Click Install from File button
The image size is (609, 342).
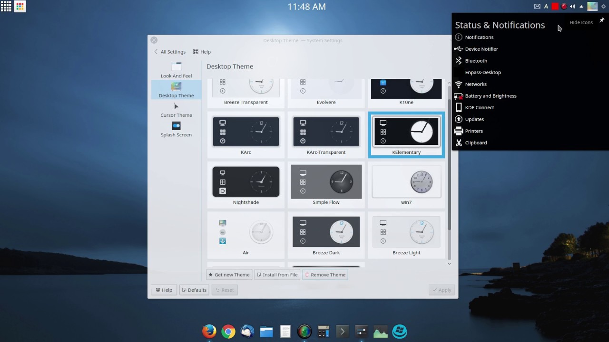[277, 275]
